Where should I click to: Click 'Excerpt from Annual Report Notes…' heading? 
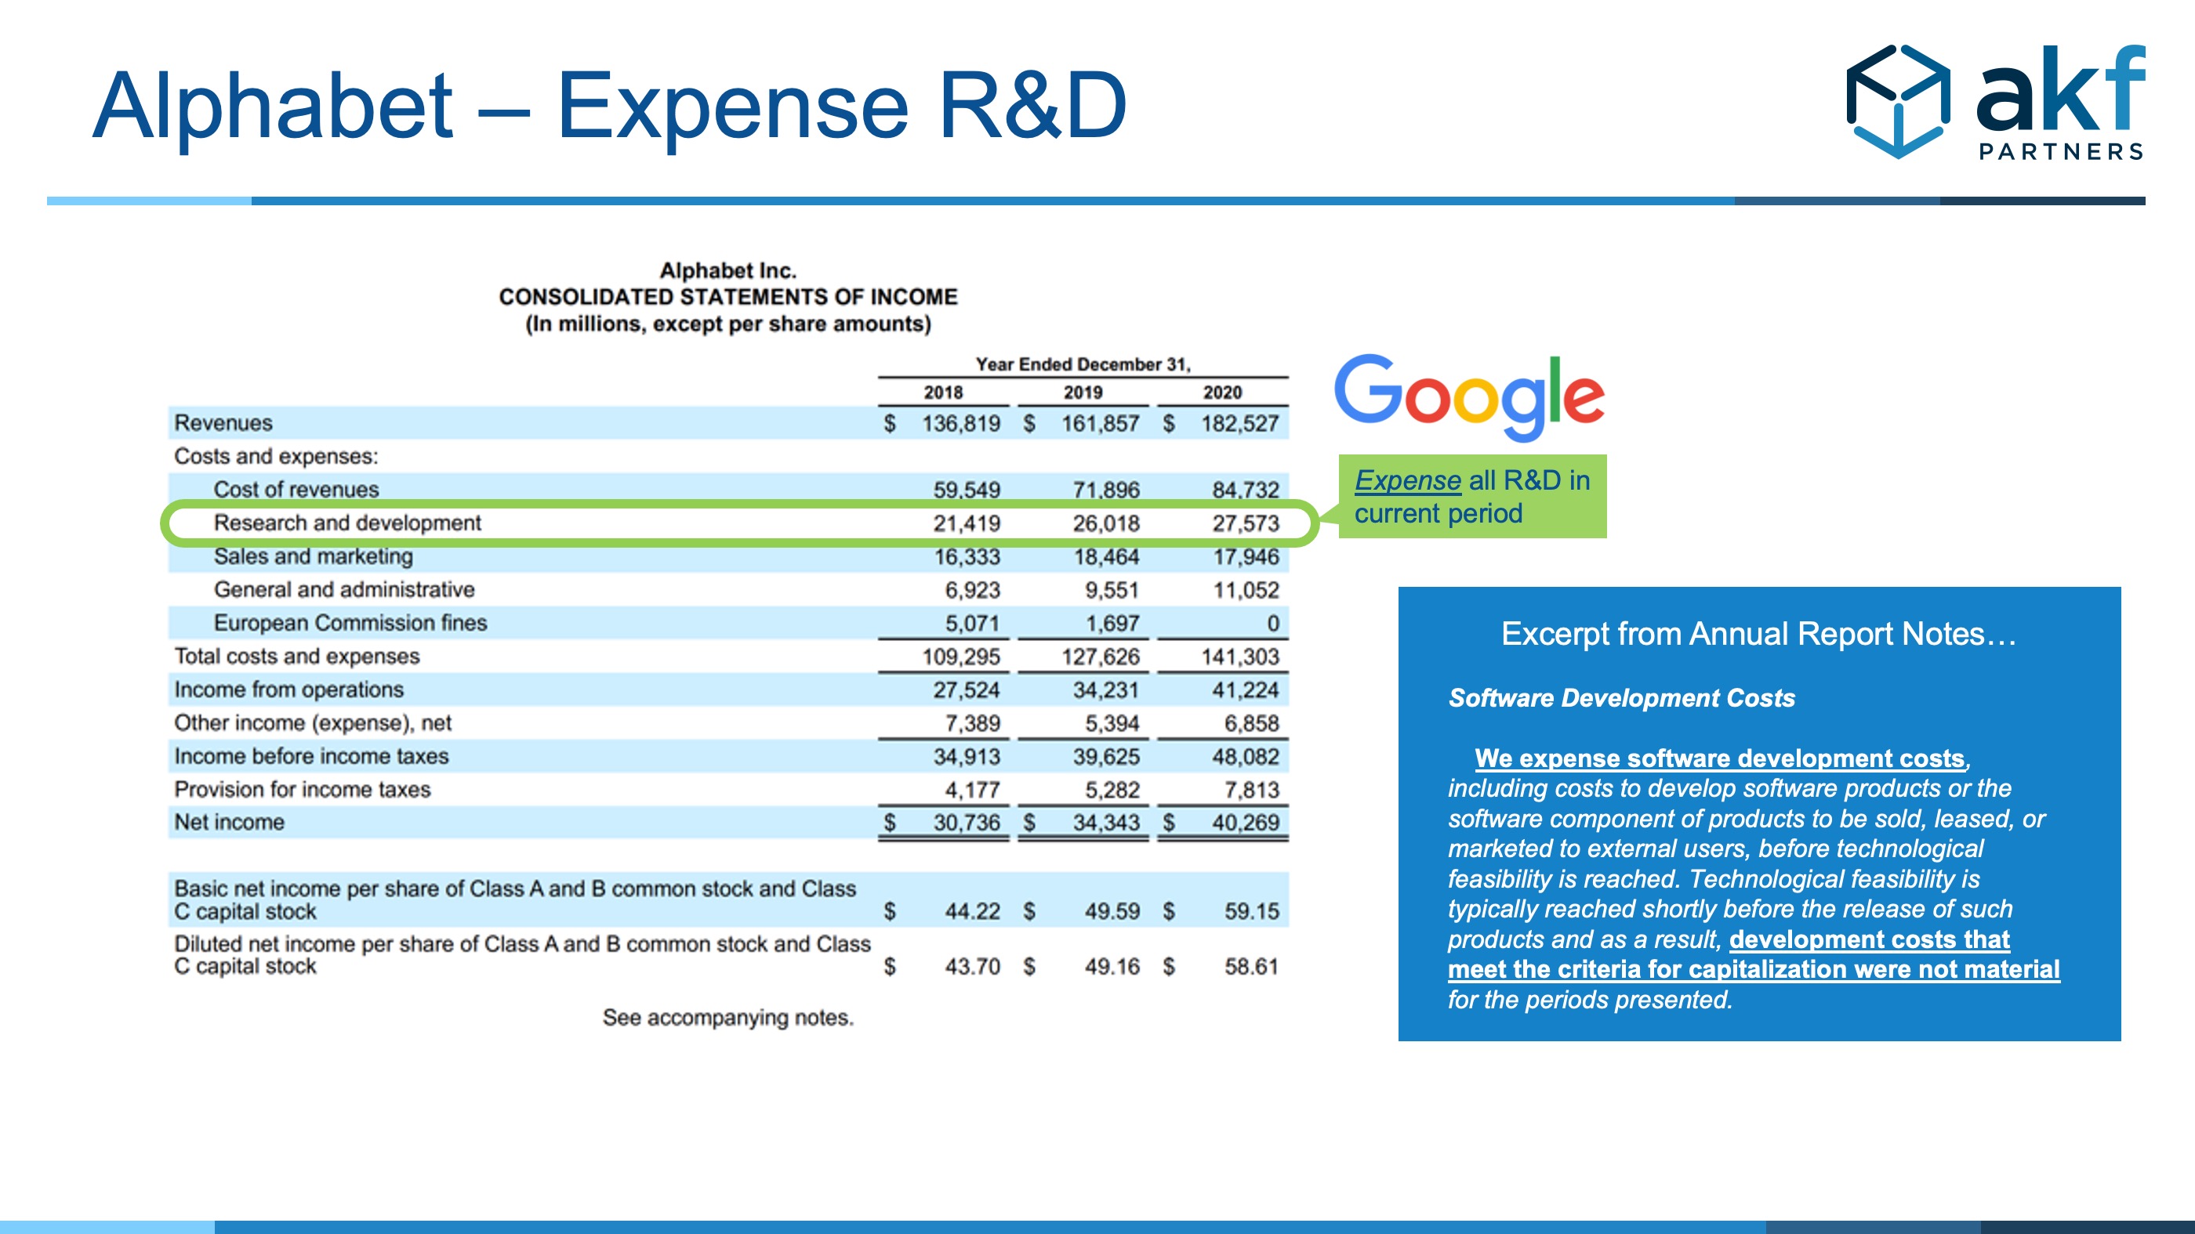tap(1758, 634)
